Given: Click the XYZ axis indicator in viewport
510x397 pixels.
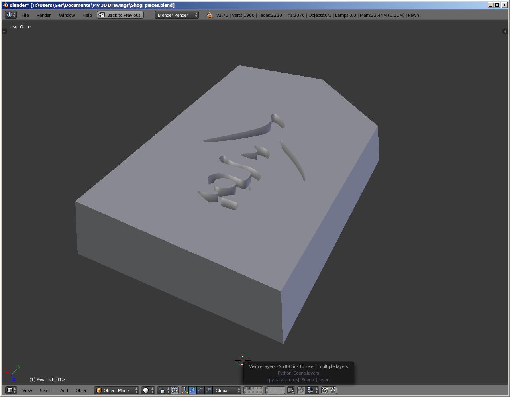Looking at the screenshot, I should click(12, 373).
